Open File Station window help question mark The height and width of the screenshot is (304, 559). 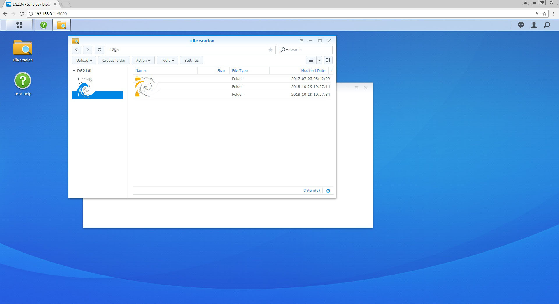(x=302, y=41)
